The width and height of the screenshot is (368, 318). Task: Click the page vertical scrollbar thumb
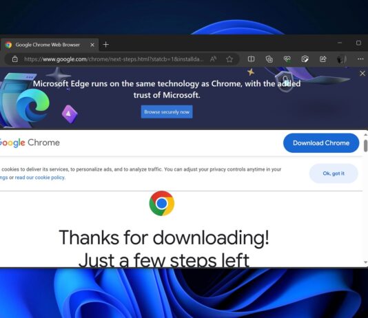click(365, 146)
